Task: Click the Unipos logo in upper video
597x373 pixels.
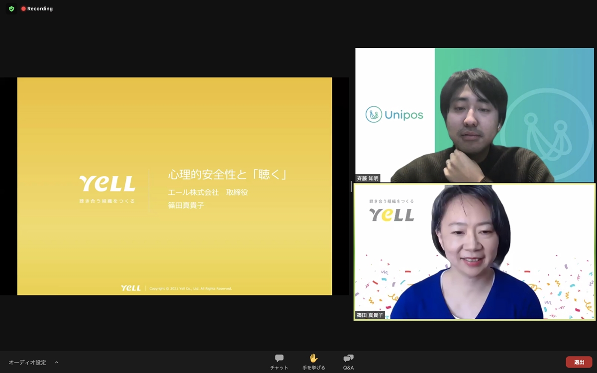Action: [395, 115]
